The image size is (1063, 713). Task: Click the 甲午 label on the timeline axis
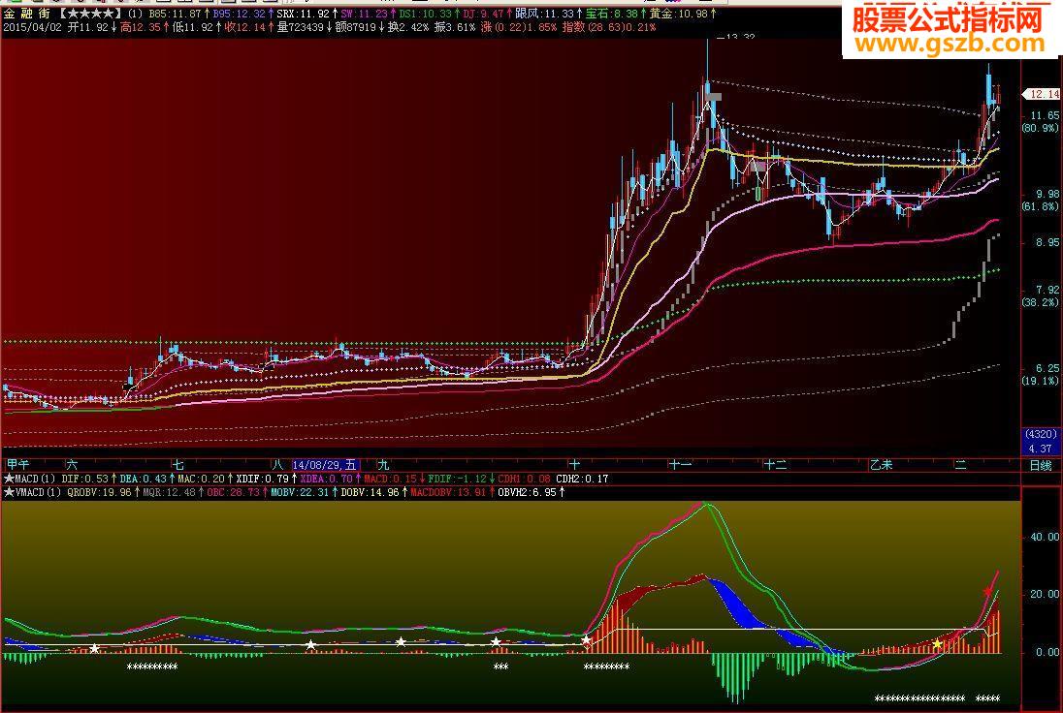19,463
